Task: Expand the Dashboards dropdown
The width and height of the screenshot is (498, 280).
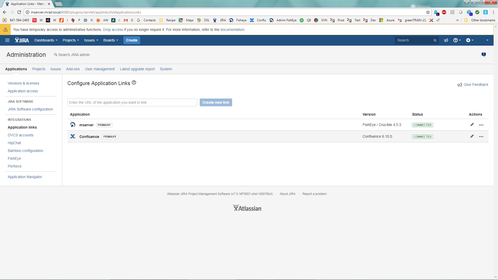Action: tap(46, 40)
